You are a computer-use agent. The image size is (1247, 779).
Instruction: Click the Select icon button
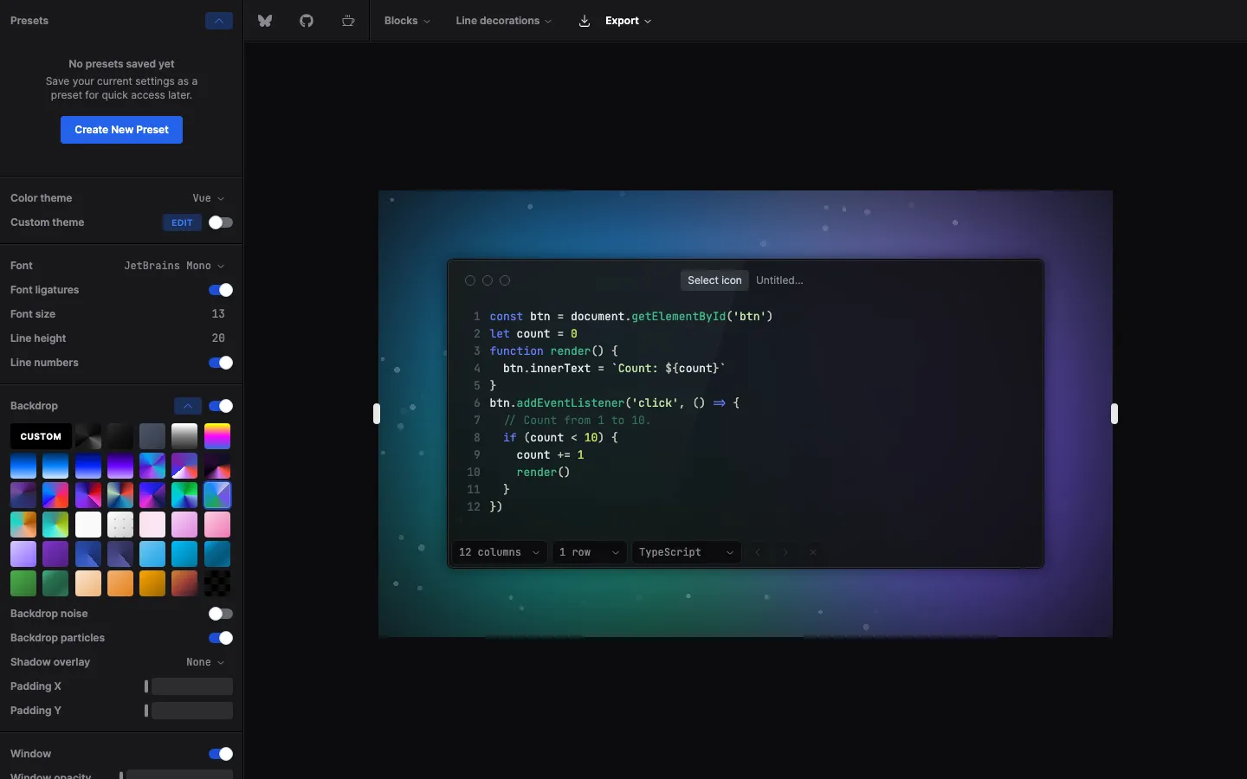click(714, 280)
